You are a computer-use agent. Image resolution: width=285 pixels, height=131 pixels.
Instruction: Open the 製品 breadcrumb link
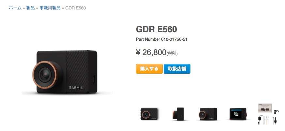click(x=30, y=8)
